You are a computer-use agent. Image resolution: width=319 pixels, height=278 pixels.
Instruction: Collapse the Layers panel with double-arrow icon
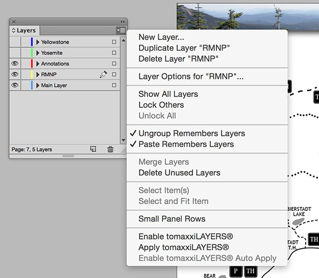point(122,22)
